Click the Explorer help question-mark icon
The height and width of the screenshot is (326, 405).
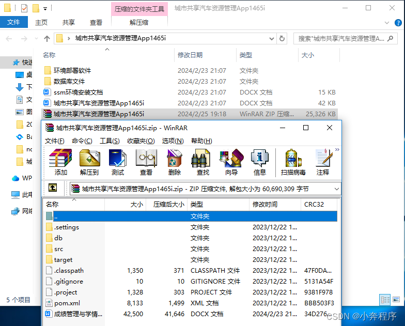398,23
